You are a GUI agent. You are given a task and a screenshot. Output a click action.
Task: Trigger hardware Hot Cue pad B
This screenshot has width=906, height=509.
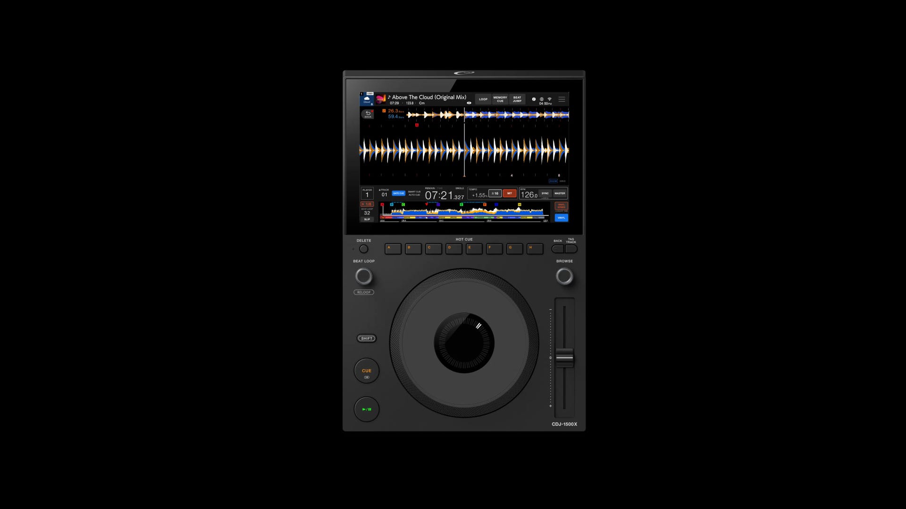(x=413, y=249)
